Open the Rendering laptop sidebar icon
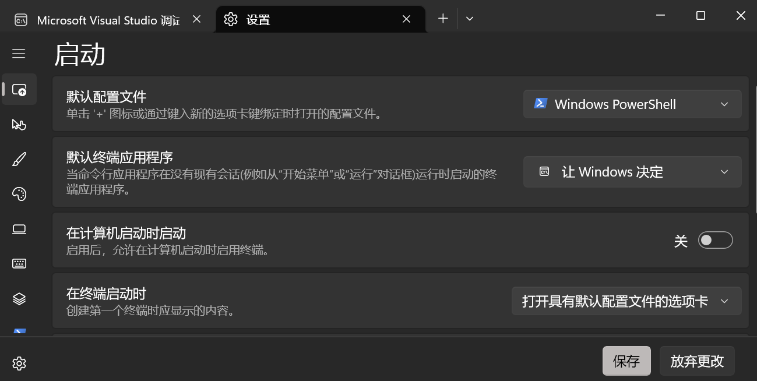Image resolution: width=757 pixels, height=381 pixels. tap(19, 229)
